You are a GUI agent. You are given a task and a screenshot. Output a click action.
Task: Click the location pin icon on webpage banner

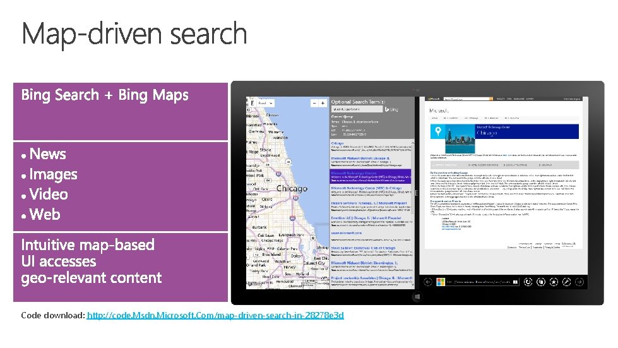tap(437, 131)
